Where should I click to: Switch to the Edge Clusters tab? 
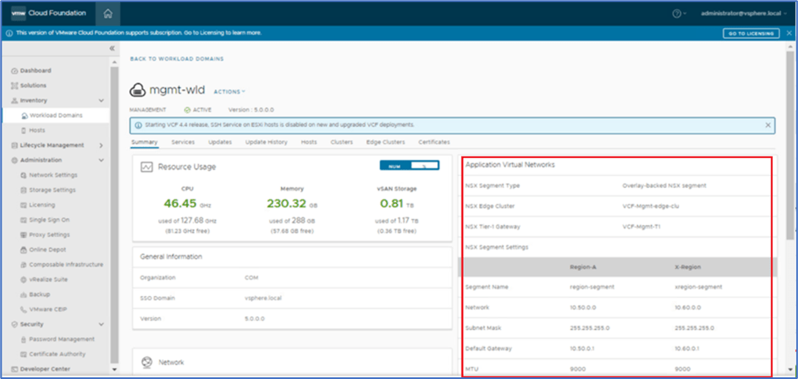(385, 142)
